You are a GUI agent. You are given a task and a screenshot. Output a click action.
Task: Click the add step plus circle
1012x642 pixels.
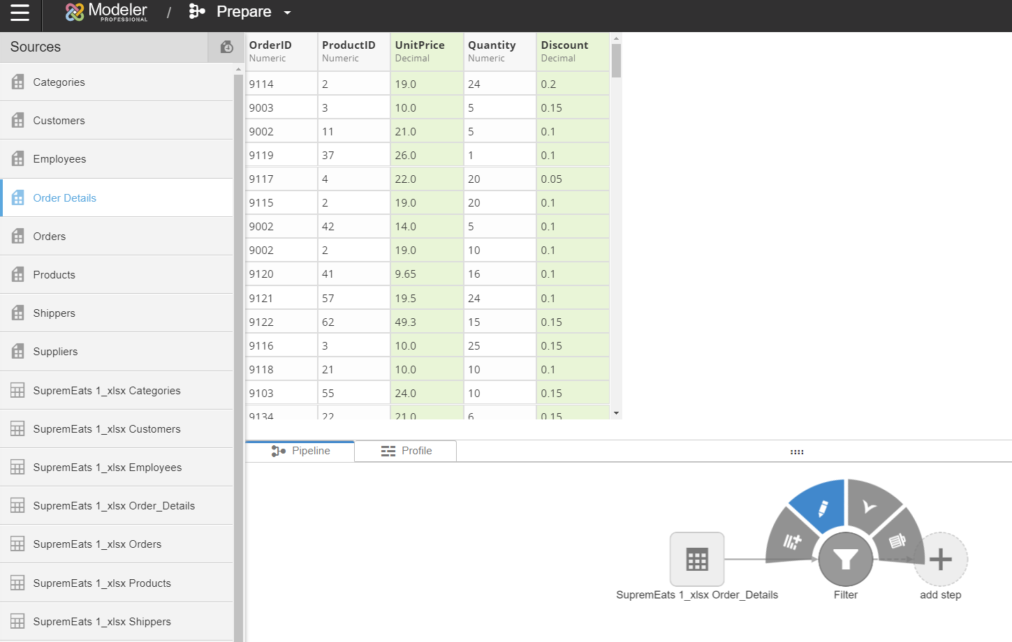pos(940,560)
